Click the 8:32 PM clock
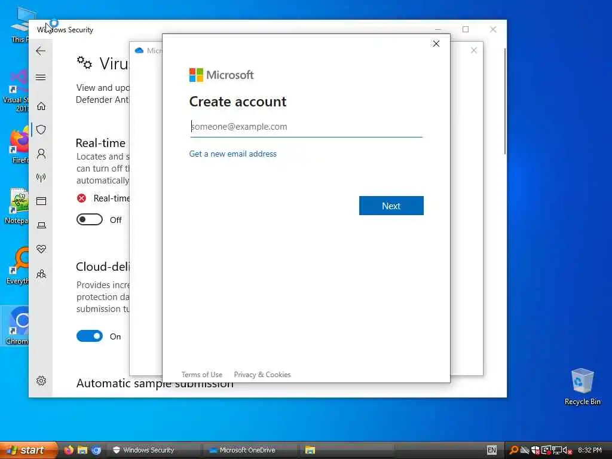612x459 pixels. (590, 450)
